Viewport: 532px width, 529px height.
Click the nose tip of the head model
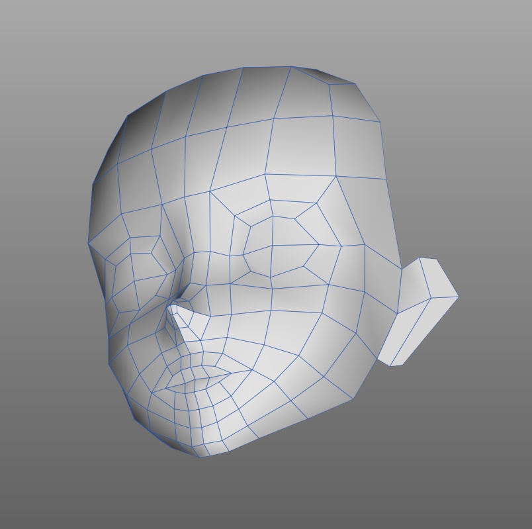[173, 309]
